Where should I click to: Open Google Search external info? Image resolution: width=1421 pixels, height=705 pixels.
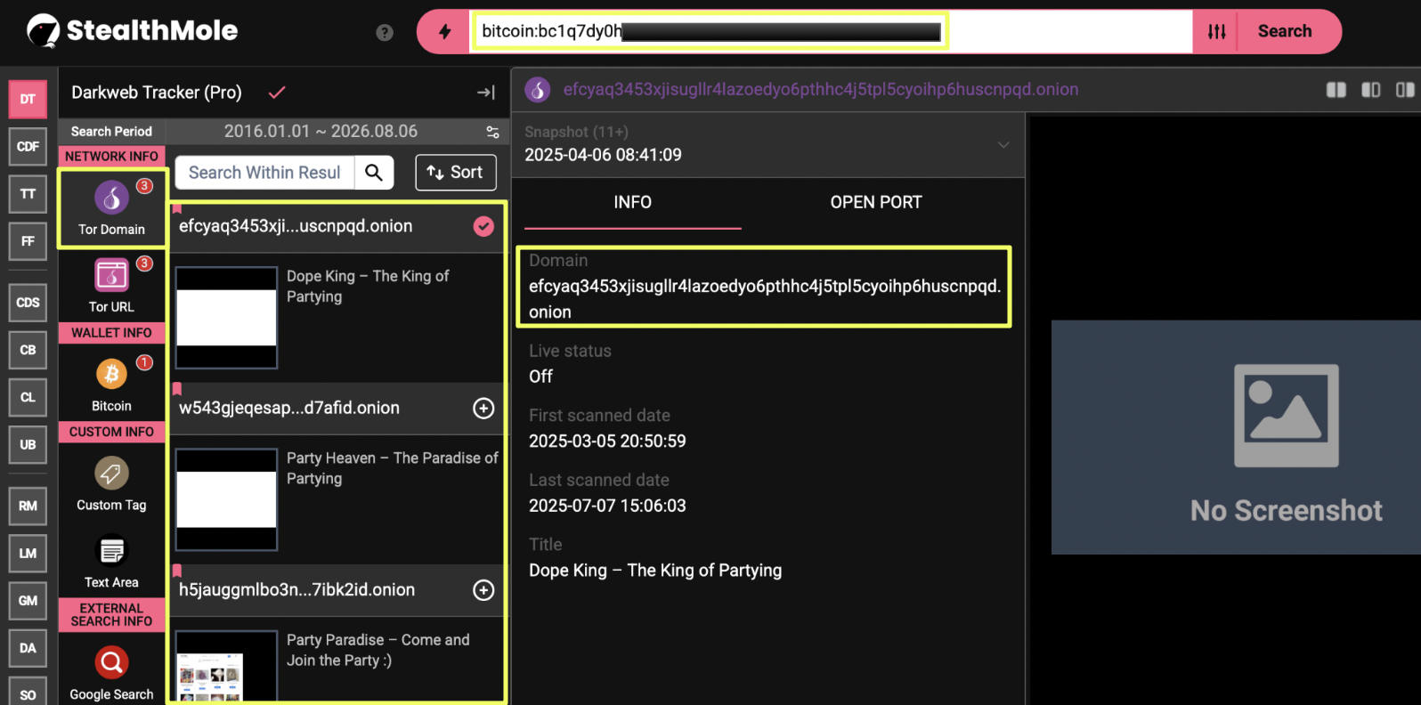tap(111, 673)
